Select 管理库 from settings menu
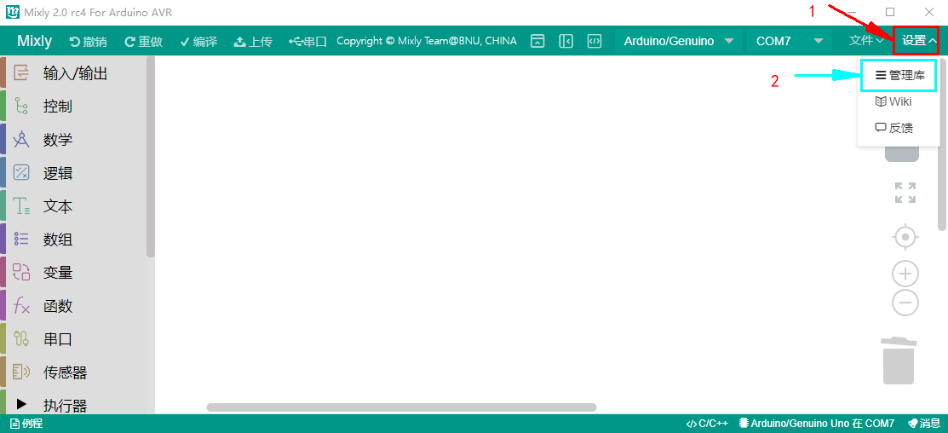Viewport: 948px width, 433px height. click(899, 76)
